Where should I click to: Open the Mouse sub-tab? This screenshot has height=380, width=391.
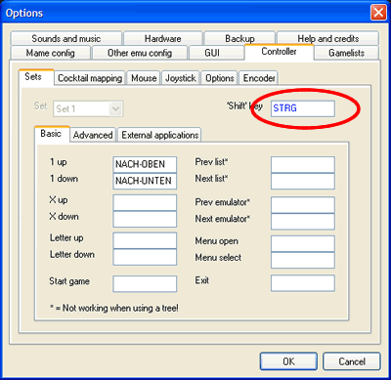(144, 78)
